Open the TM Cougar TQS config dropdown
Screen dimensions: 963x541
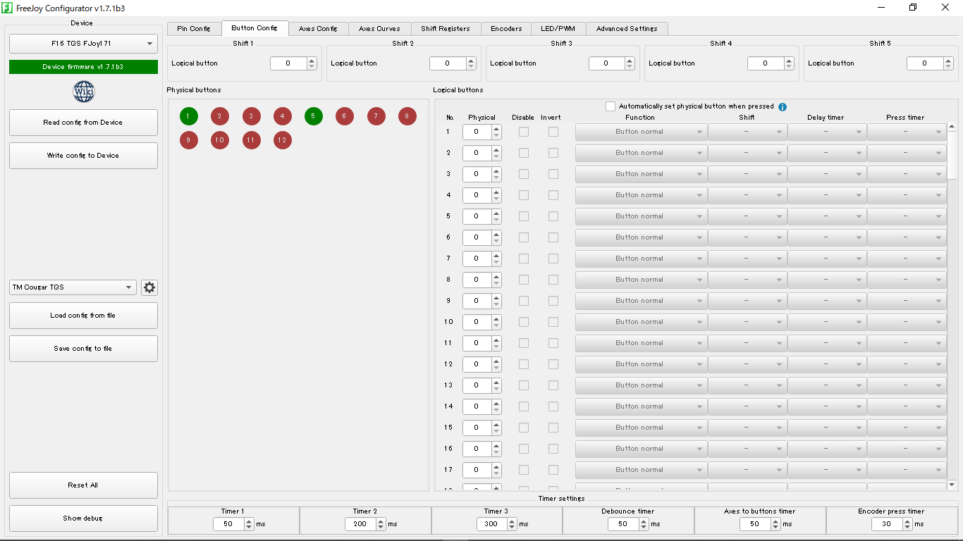pos(73,287)
